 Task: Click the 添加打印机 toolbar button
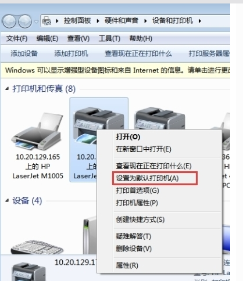tap(71, 53)
